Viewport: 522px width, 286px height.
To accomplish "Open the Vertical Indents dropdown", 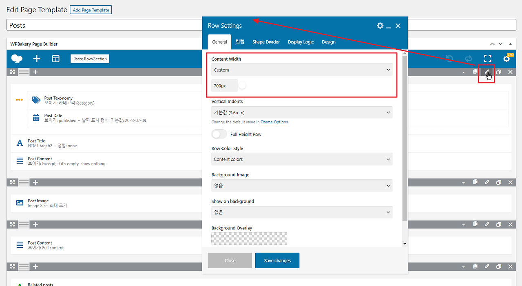I will coord(302,113).
